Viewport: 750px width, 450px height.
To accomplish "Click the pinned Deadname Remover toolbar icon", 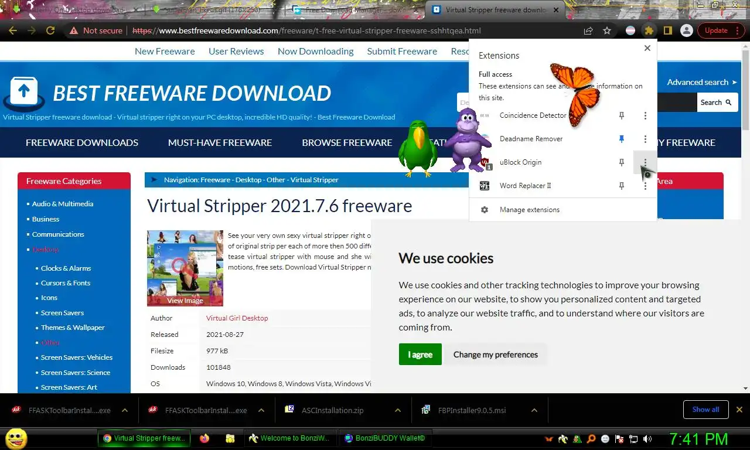I will point(630,30).
